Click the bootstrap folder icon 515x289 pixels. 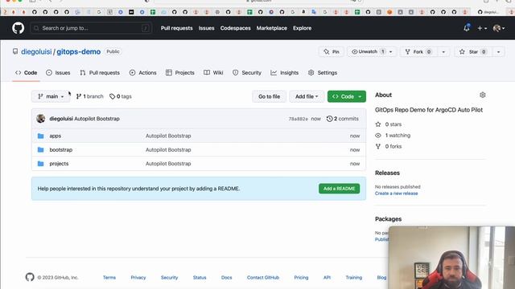41,150
